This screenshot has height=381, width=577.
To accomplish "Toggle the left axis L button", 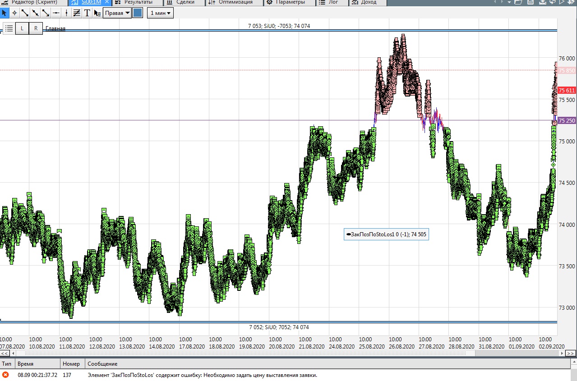I will point(22,28).
